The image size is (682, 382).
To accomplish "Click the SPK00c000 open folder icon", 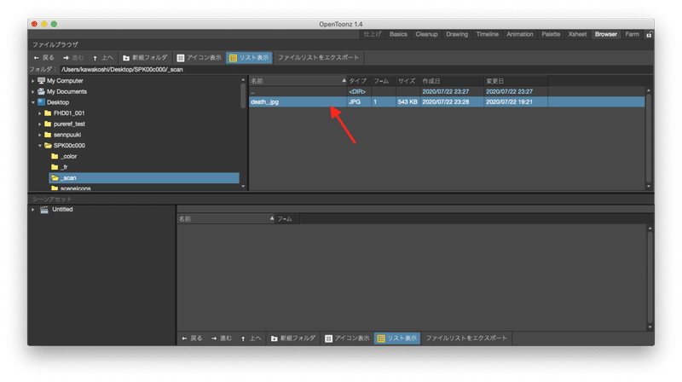I will tap(48, 145).
